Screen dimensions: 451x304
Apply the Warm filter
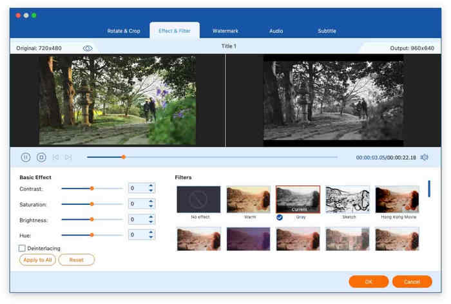click(248, 200)
